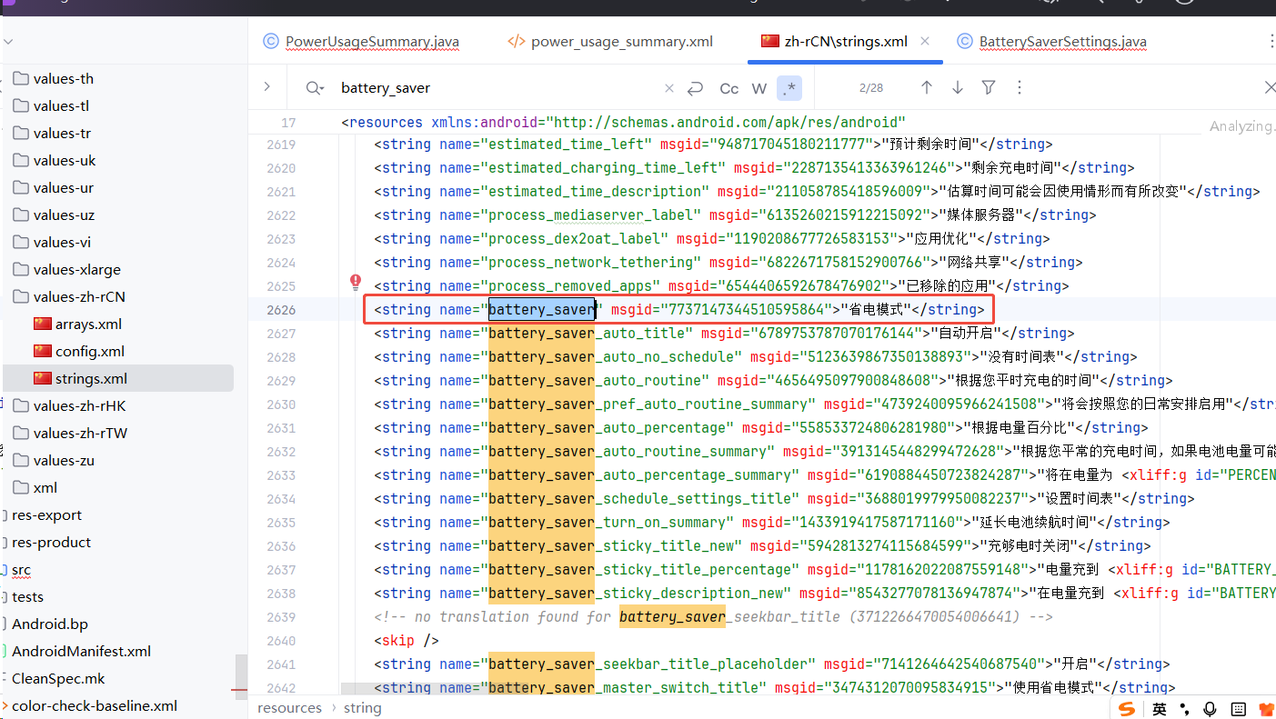Open AndroidManifest.xml in project tree
This screenshot has width=1276, height=719.
tap(81, 652)
